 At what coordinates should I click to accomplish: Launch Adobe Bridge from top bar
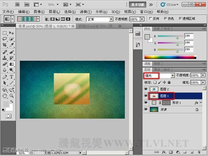(x=17, y=5)
